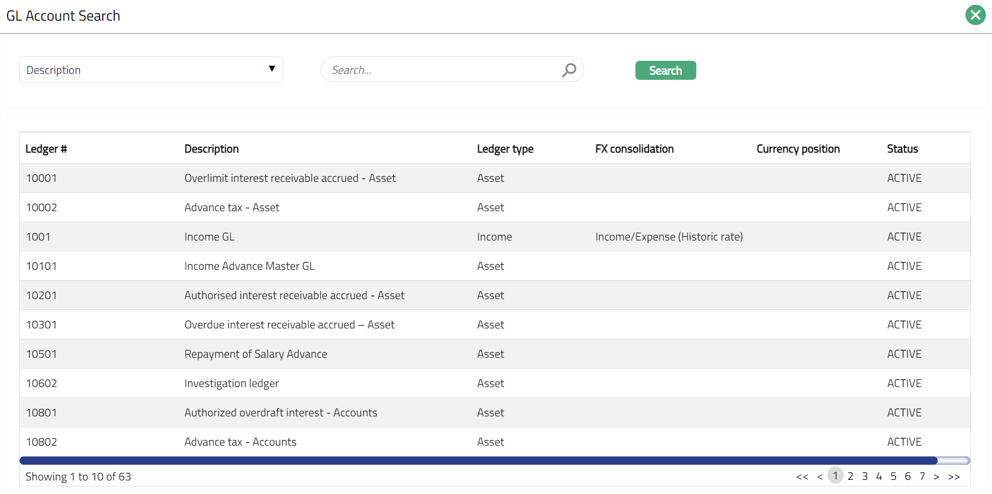This screenshot has height=494, width=992.
Task: Click the magnifying glass search icon
Action: tap(569, 70)
